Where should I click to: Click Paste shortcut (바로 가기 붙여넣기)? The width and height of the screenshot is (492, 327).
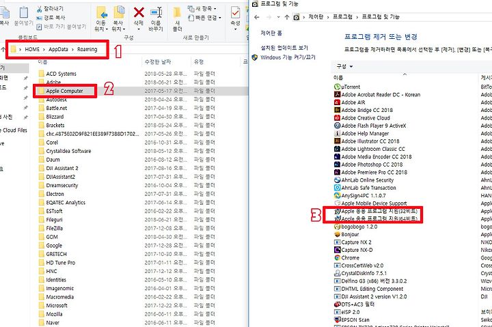tap(61, 27)
